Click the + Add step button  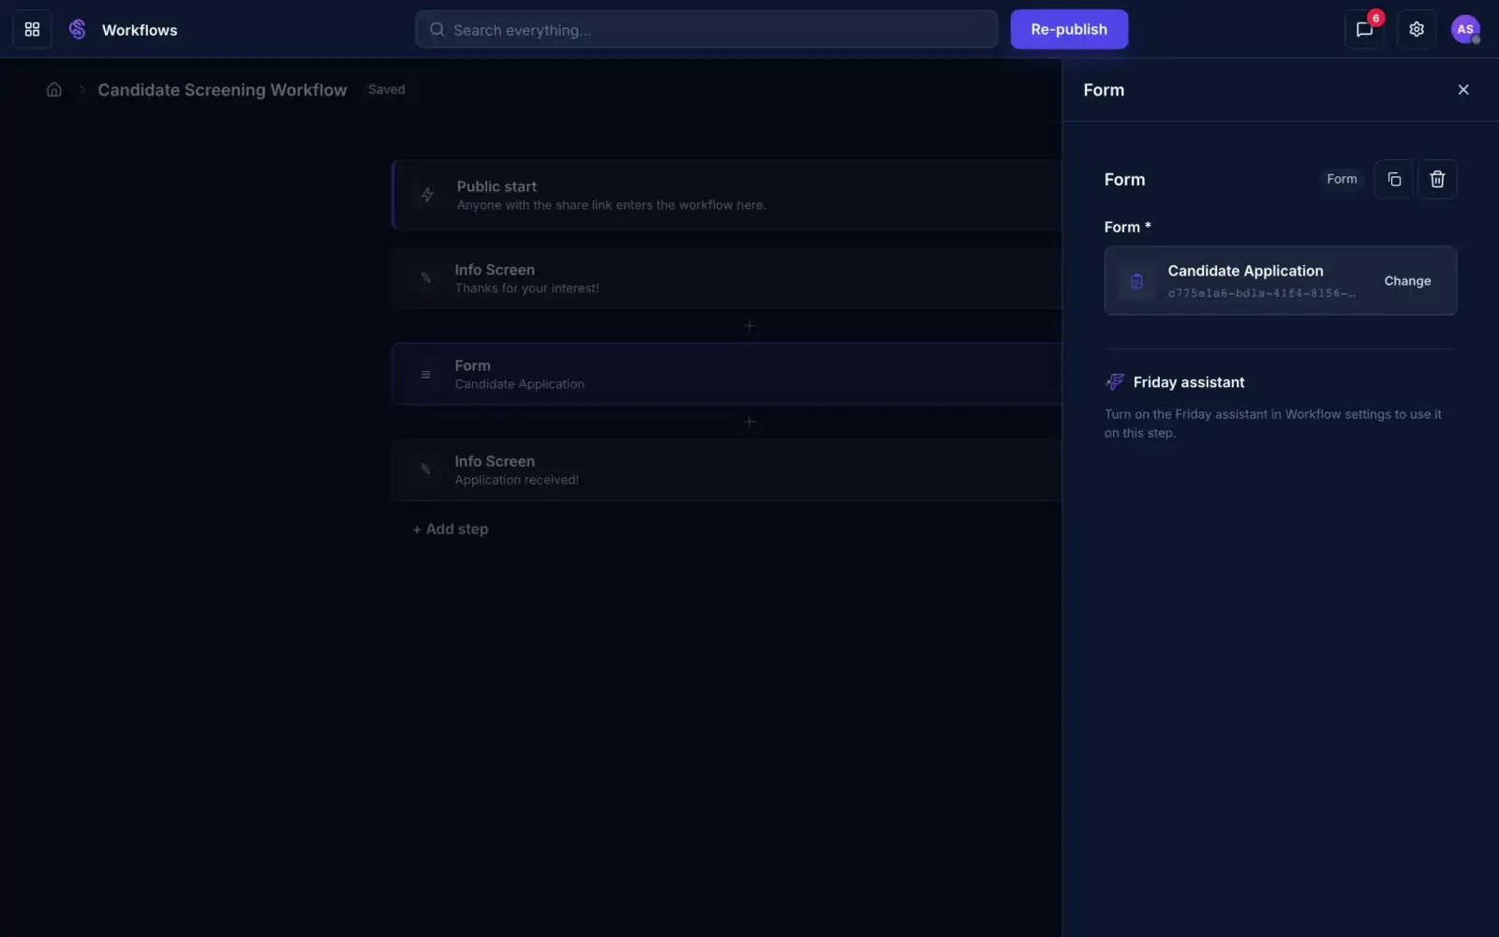point(451,529)
